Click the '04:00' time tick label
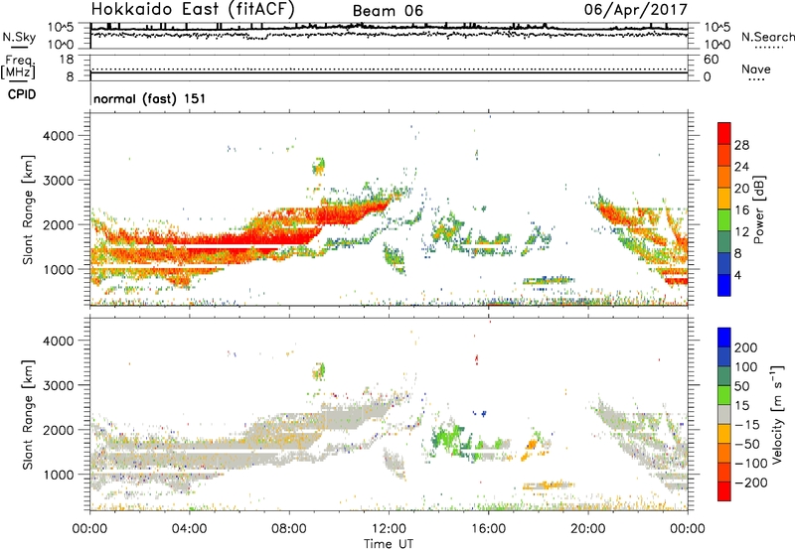 (x=190, y=529)
